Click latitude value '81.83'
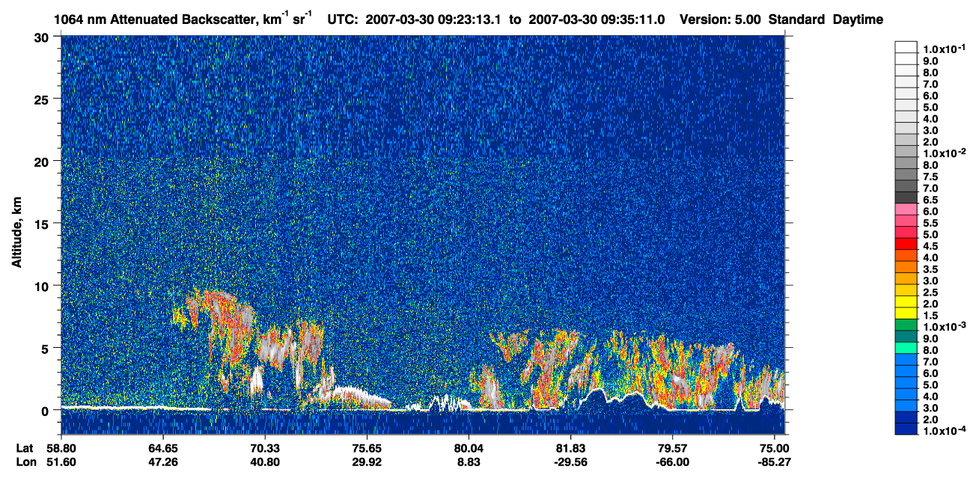Screen dimensions: 973x499 coord(570,448)
